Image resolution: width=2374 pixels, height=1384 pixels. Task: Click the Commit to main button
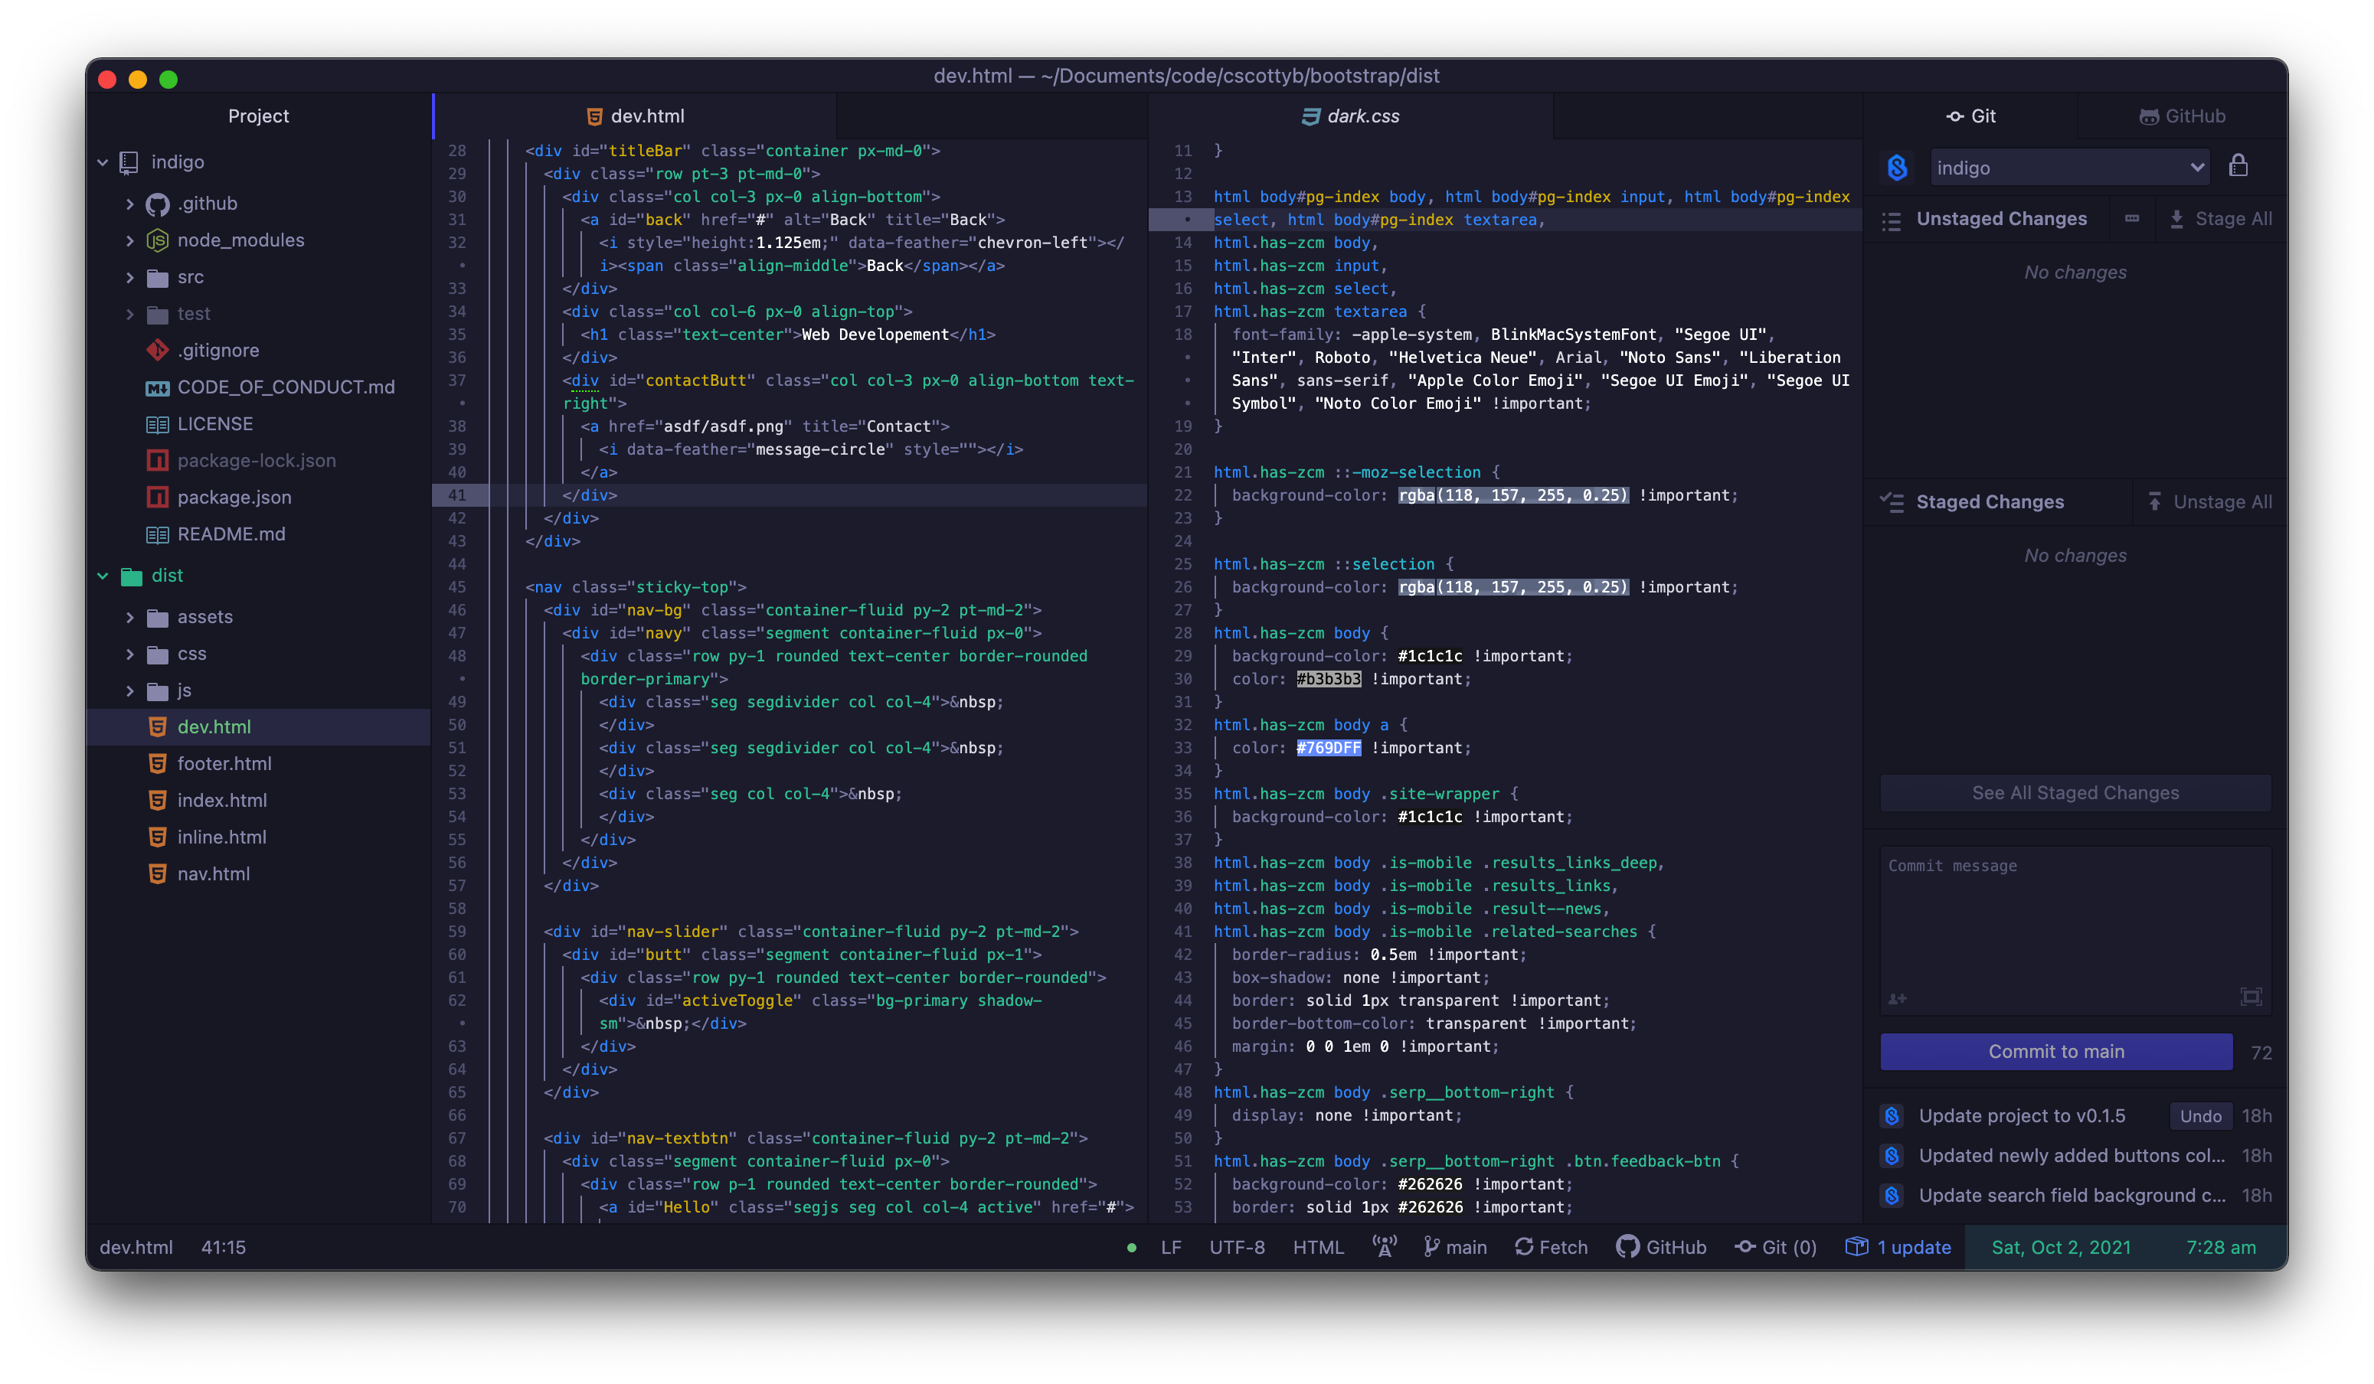(x=2055, y=1052)
